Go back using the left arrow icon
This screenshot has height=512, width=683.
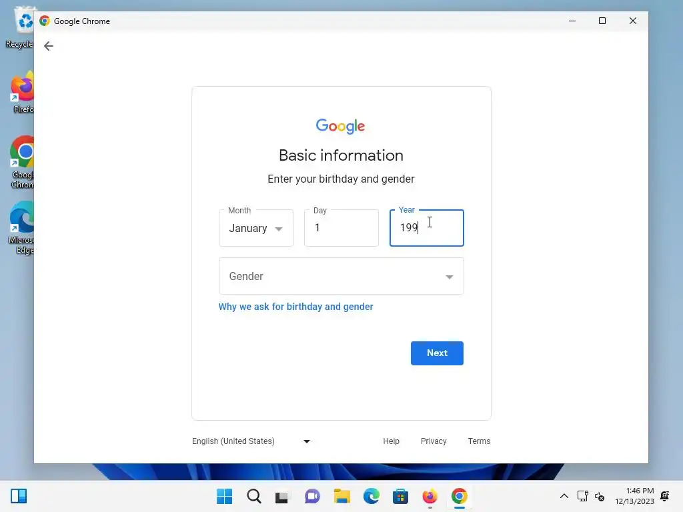click(x=48, y=46)
